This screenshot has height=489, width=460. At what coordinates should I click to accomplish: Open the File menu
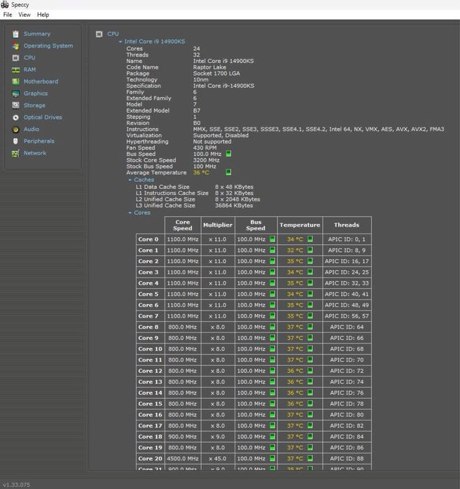tap(8, 15)
